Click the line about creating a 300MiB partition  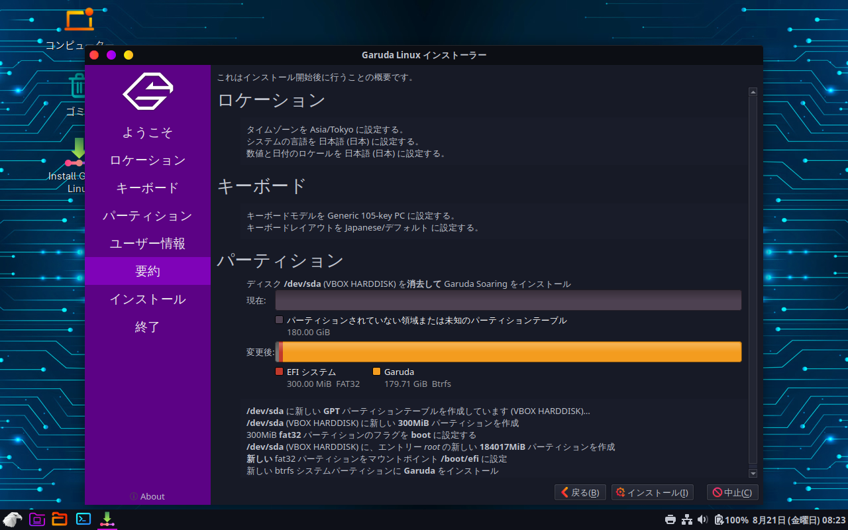pos(382,423)
